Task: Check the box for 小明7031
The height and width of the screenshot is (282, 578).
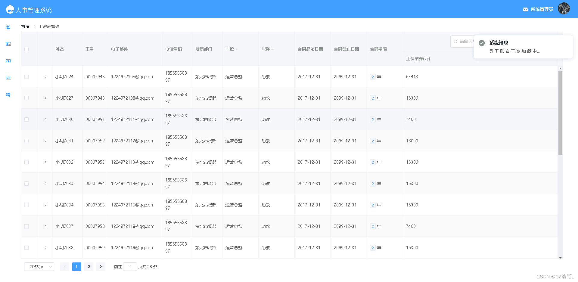Action: (x=26, y=141)
